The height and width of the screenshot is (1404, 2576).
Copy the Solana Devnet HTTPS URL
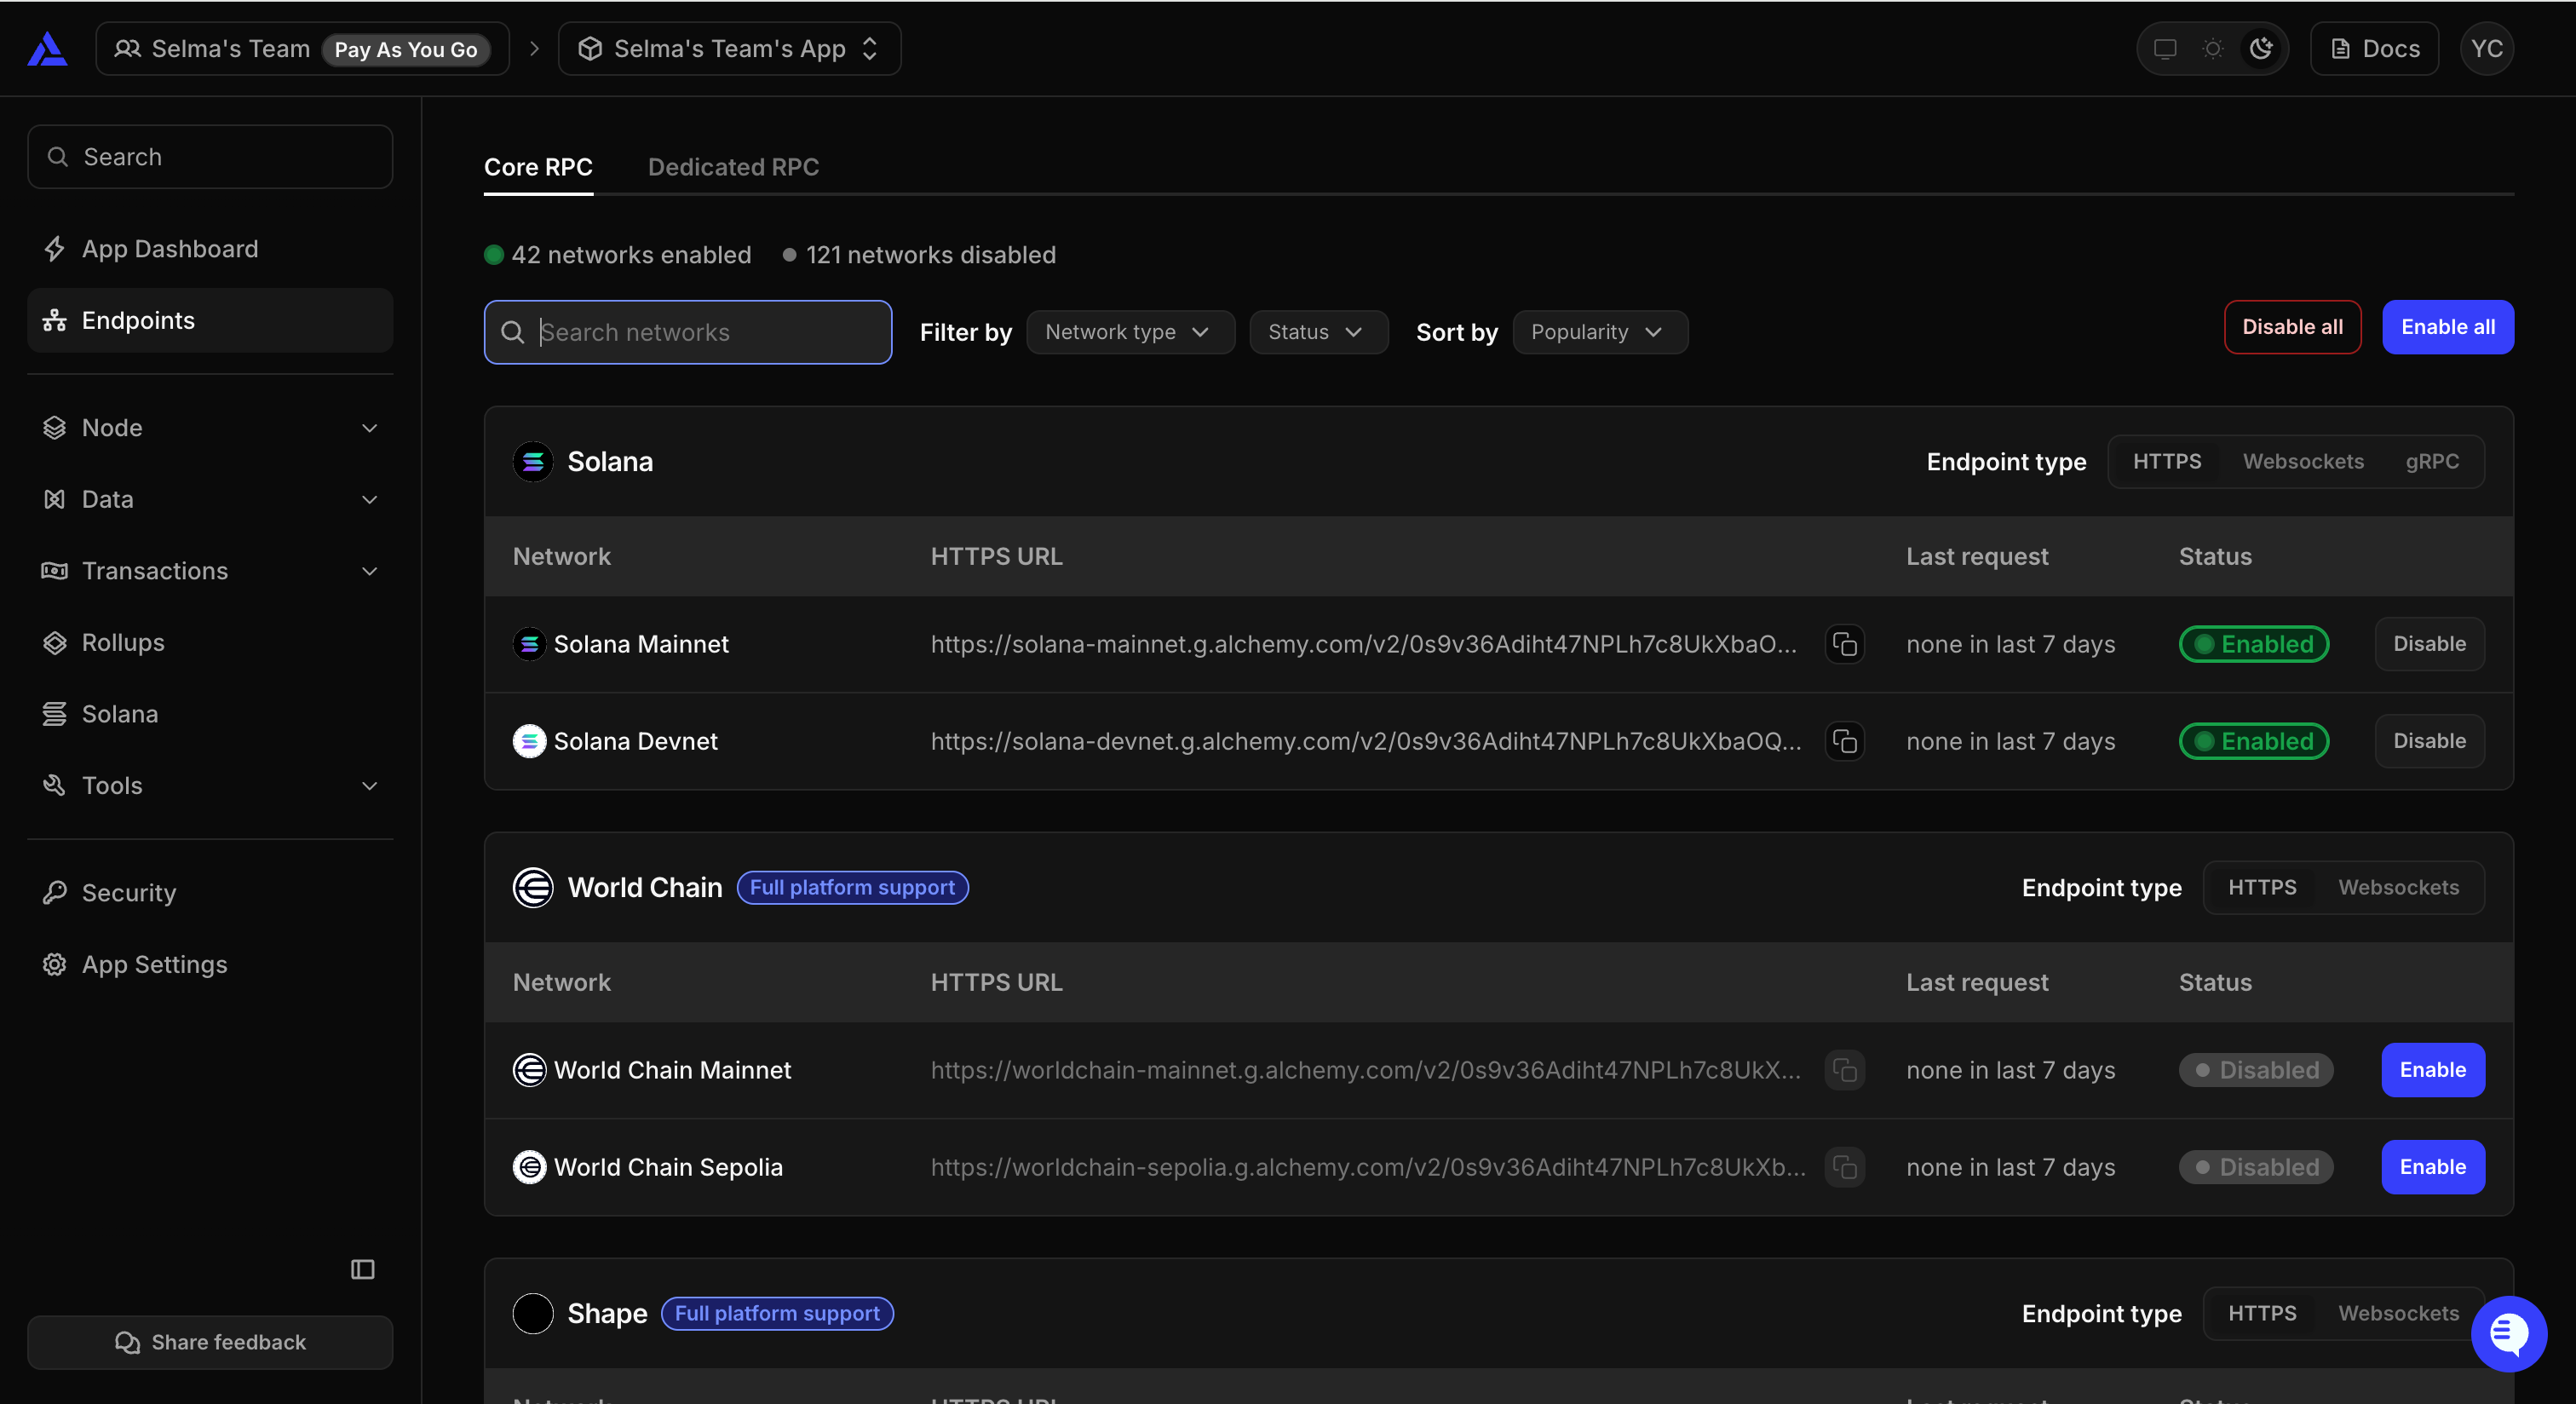click(1844, 741)
